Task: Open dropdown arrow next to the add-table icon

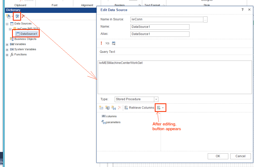Action: (163, 108)
